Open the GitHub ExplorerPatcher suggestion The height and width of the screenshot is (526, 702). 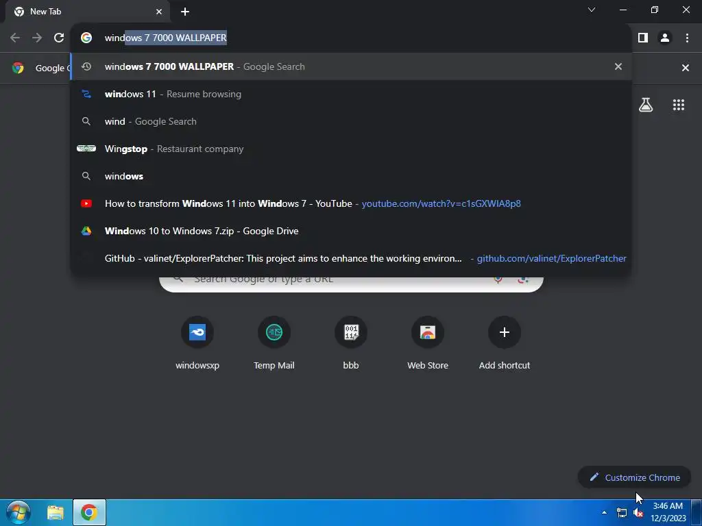pos(352,258)
